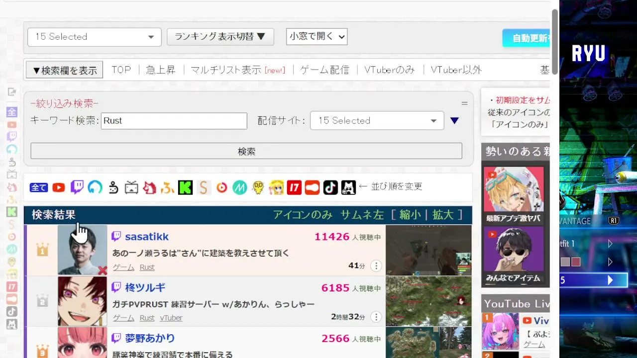Screen dimensions: 637x358
Task: Click the TikTok icon in the left sidebar
Action: coord(12,312)
